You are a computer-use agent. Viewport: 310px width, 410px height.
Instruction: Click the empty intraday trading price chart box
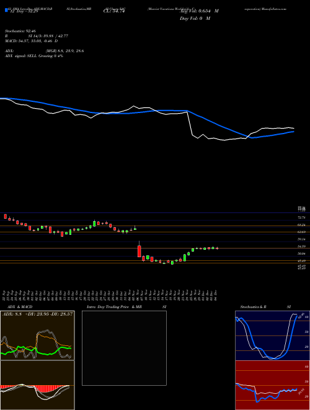[x=124, y=348]
